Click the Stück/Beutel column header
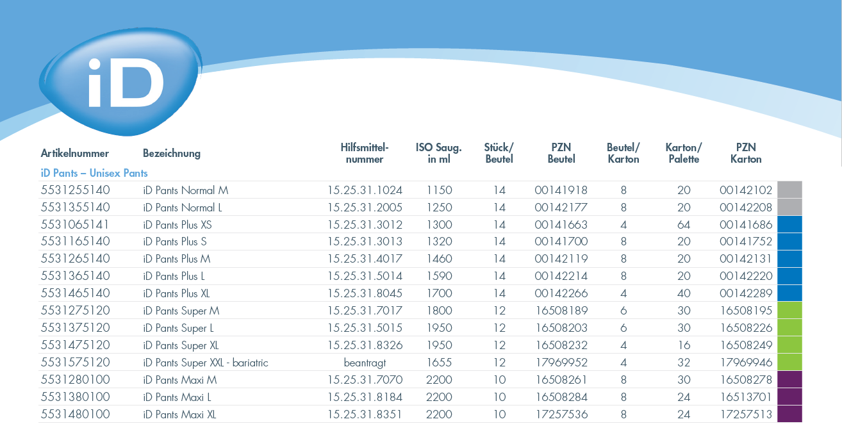This screenshot has height=426, width=842. tap(499, 153)
